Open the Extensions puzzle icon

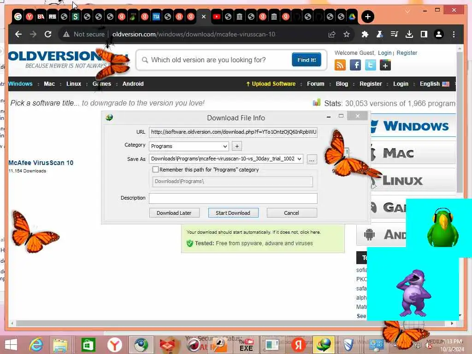coord(365,34)
